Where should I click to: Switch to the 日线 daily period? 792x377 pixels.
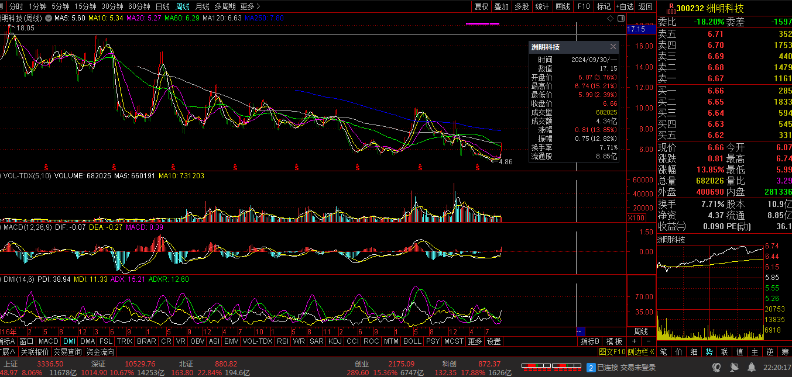[x=162, y=6]
